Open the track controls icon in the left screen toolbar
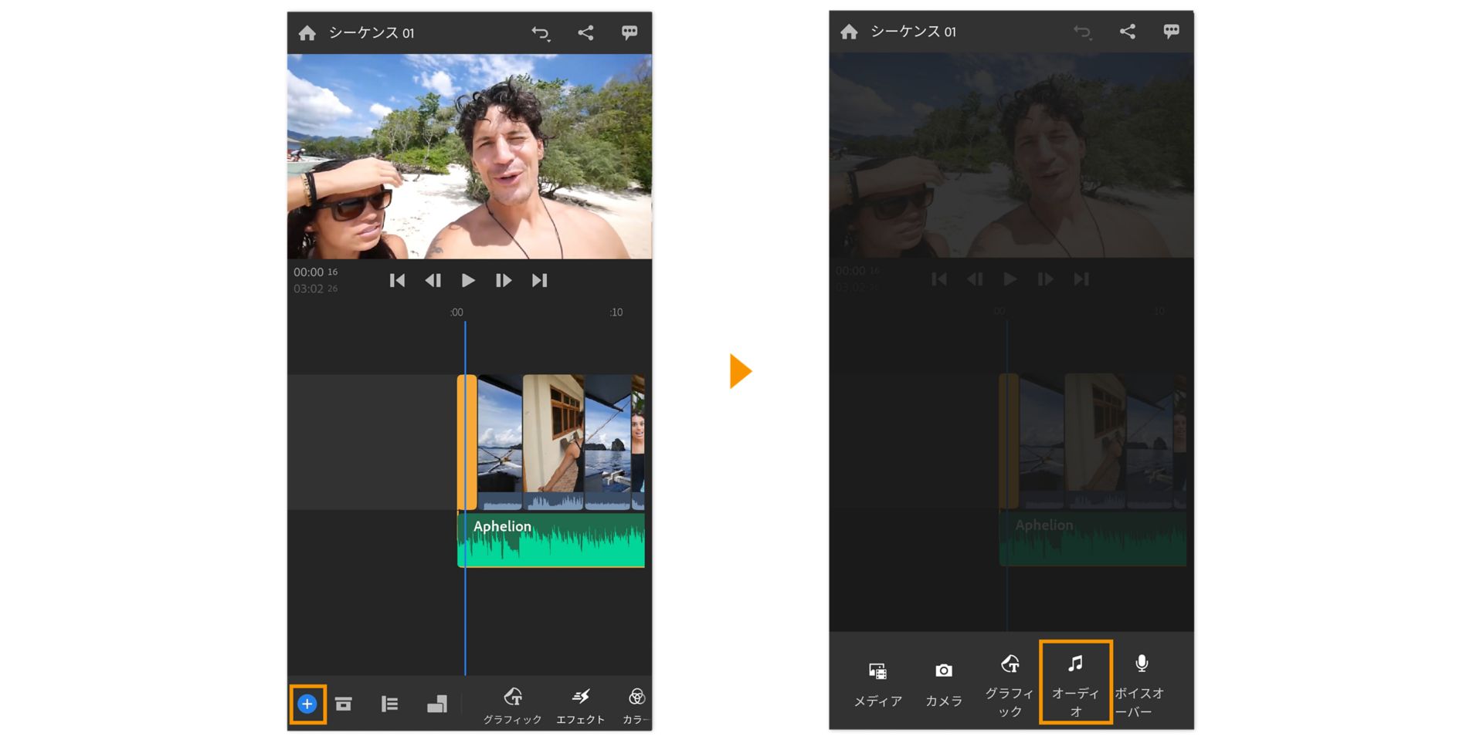1483x743 pixels. click(389, 704)
